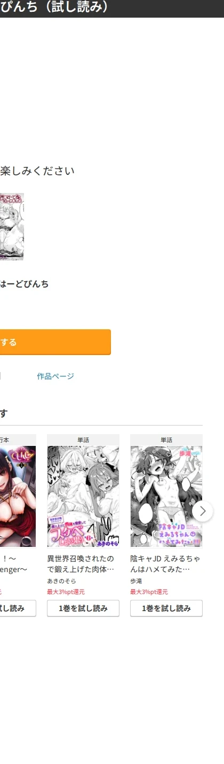Click the cut-off 試し読み button at left edge
224x764 pixels.
(18, 608)
